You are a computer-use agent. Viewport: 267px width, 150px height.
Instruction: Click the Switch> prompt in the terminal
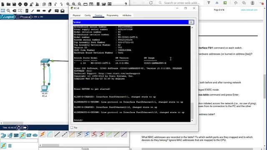pos(78,120)
